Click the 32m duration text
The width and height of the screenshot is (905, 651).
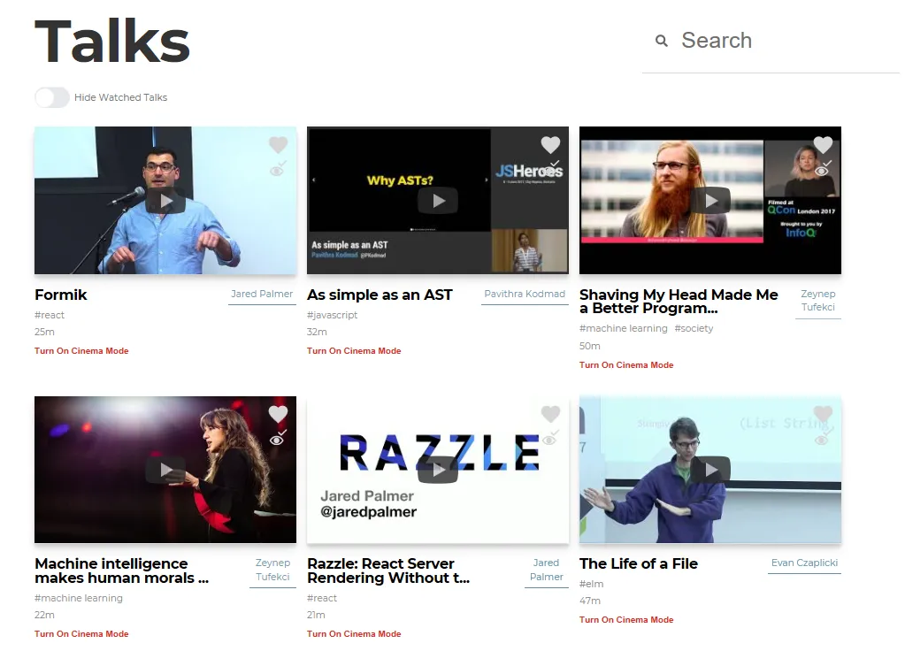317,332
